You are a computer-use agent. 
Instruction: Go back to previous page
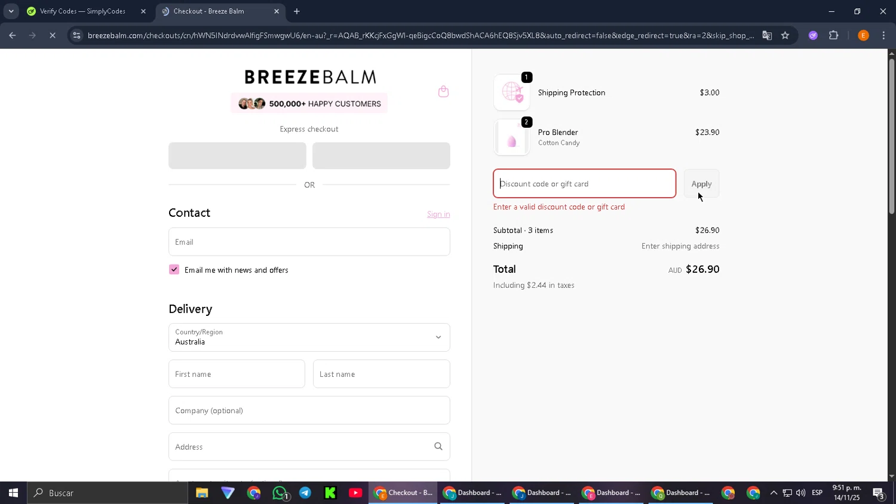[13, 35]
